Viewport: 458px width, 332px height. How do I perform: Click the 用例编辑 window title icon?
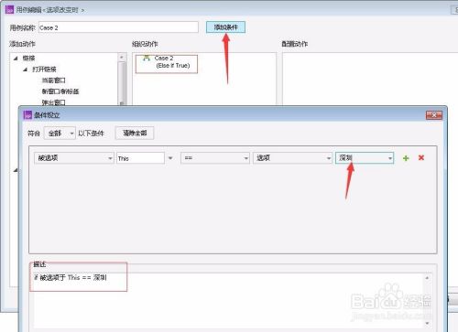(x=9, y=9)
